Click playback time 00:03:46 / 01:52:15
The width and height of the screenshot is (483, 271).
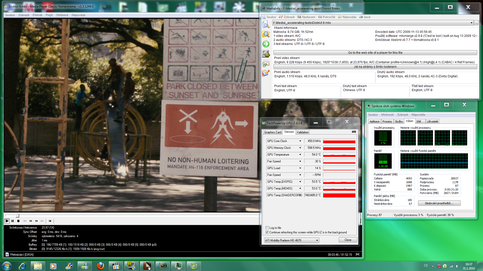click(340, 254)
